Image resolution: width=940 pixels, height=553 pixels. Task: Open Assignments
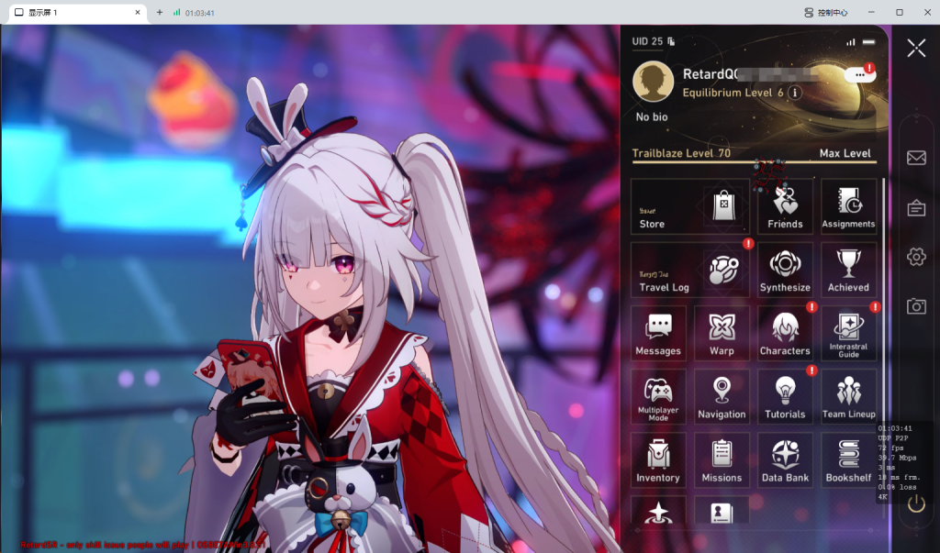click(x=848, y=205)
